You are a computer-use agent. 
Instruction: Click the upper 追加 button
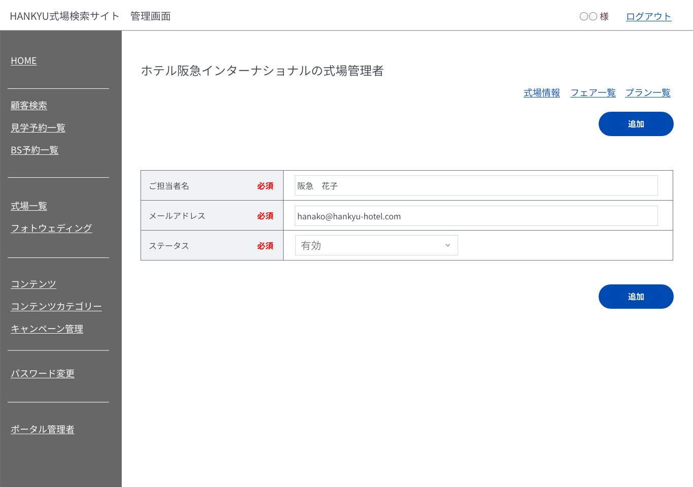(x=636, y=124)
